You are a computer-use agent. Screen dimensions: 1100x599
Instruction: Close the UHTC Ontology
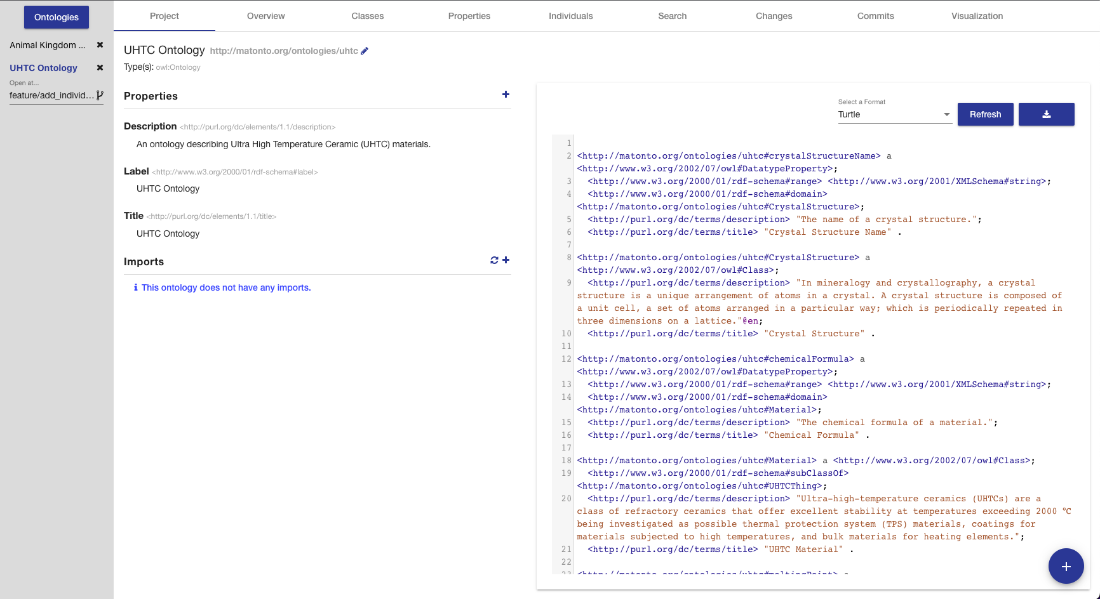pyautogui.click(x=100, y=67)
